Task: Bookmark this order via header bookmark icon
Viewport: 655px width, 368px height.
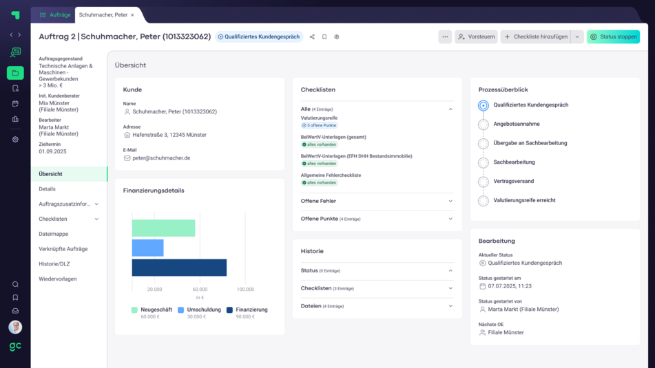Action: [x=324, y=37]
